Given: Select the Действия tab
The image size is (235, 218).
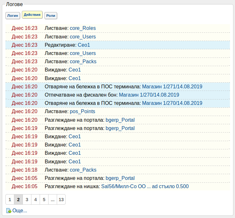Looking at the screenshot, I should [x=32, y=15].
